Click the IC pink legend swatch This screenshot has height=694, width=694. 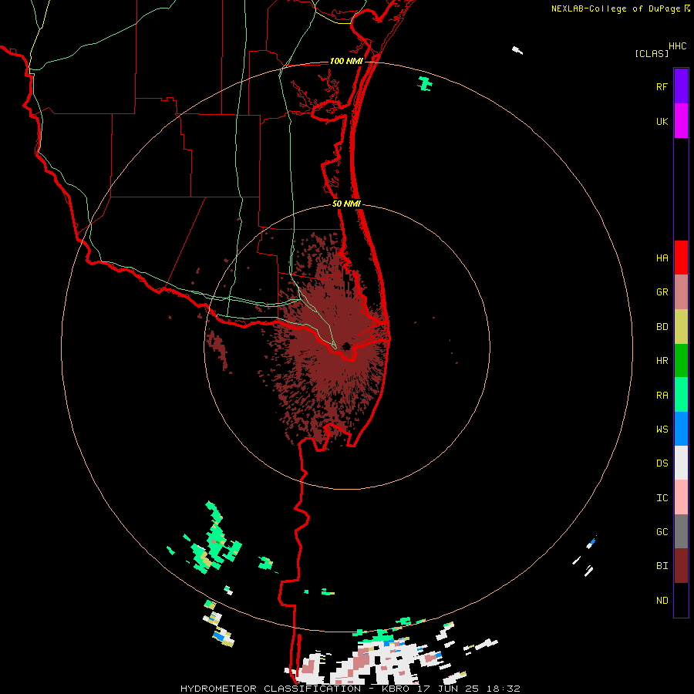point(681,497)
